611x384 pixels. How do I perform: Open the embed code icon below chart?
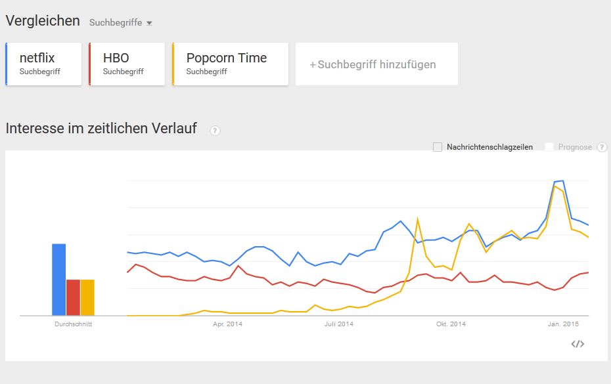pos(577,344)
